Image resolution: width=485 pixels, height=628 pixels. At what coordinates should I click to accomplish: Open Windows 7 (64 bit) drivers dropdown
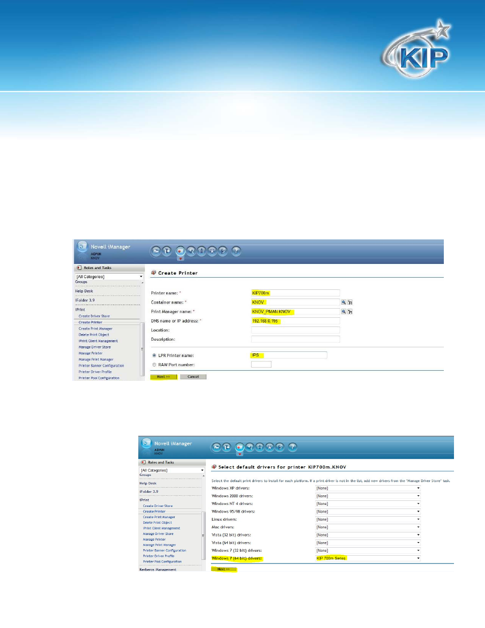[368, 558]
